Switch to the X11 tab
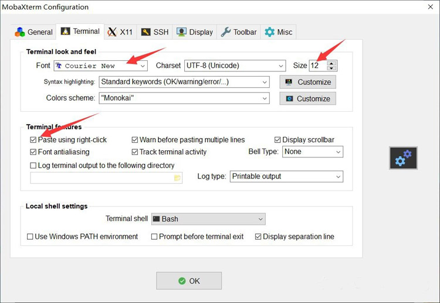This screenshot has height=303, width=440. (120, 32)
